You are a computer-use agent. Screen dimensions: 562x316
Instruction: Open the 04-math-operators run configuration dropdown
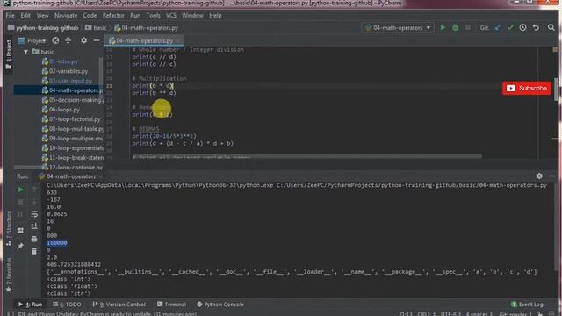point(398,27)
